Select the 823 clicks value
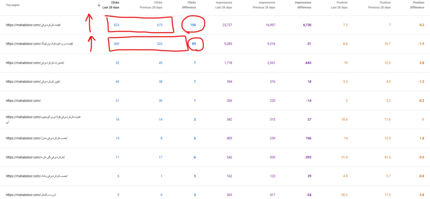This screenshot has height=199, width=430. 117,25
